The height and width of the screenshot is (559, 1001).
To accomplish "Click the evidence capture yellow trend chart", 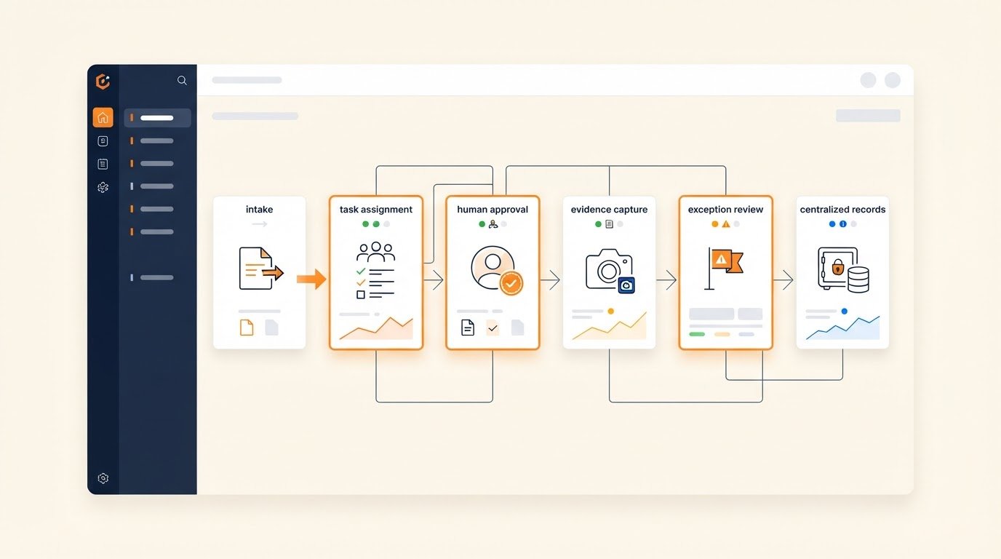I will pyautogui.click(x=609, y=326).
